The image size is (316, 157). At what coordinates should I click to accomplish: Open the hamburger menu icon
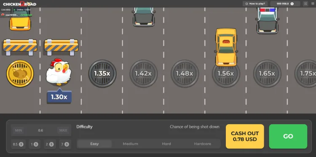coord(313,4)
